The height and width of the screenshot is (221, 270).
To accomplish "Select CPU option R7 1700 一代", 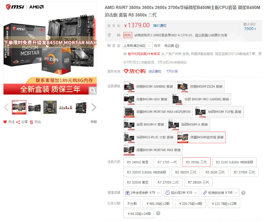I will 167,162.
